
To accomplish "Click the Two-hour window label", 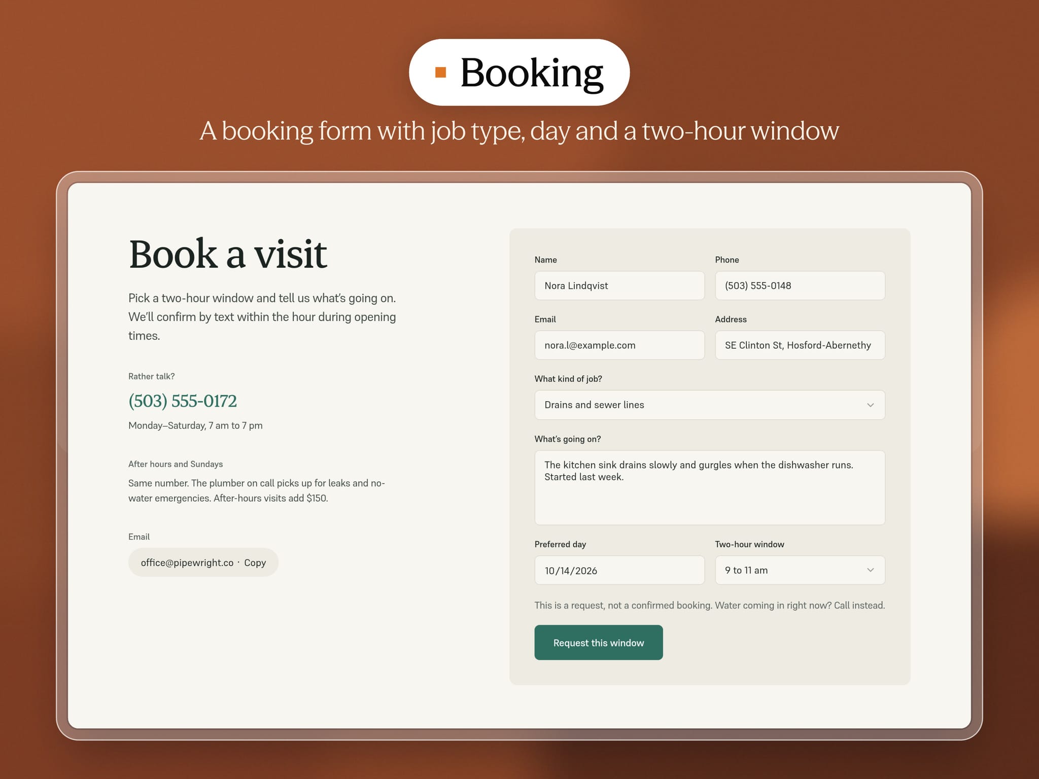I will tap(749, 544).
